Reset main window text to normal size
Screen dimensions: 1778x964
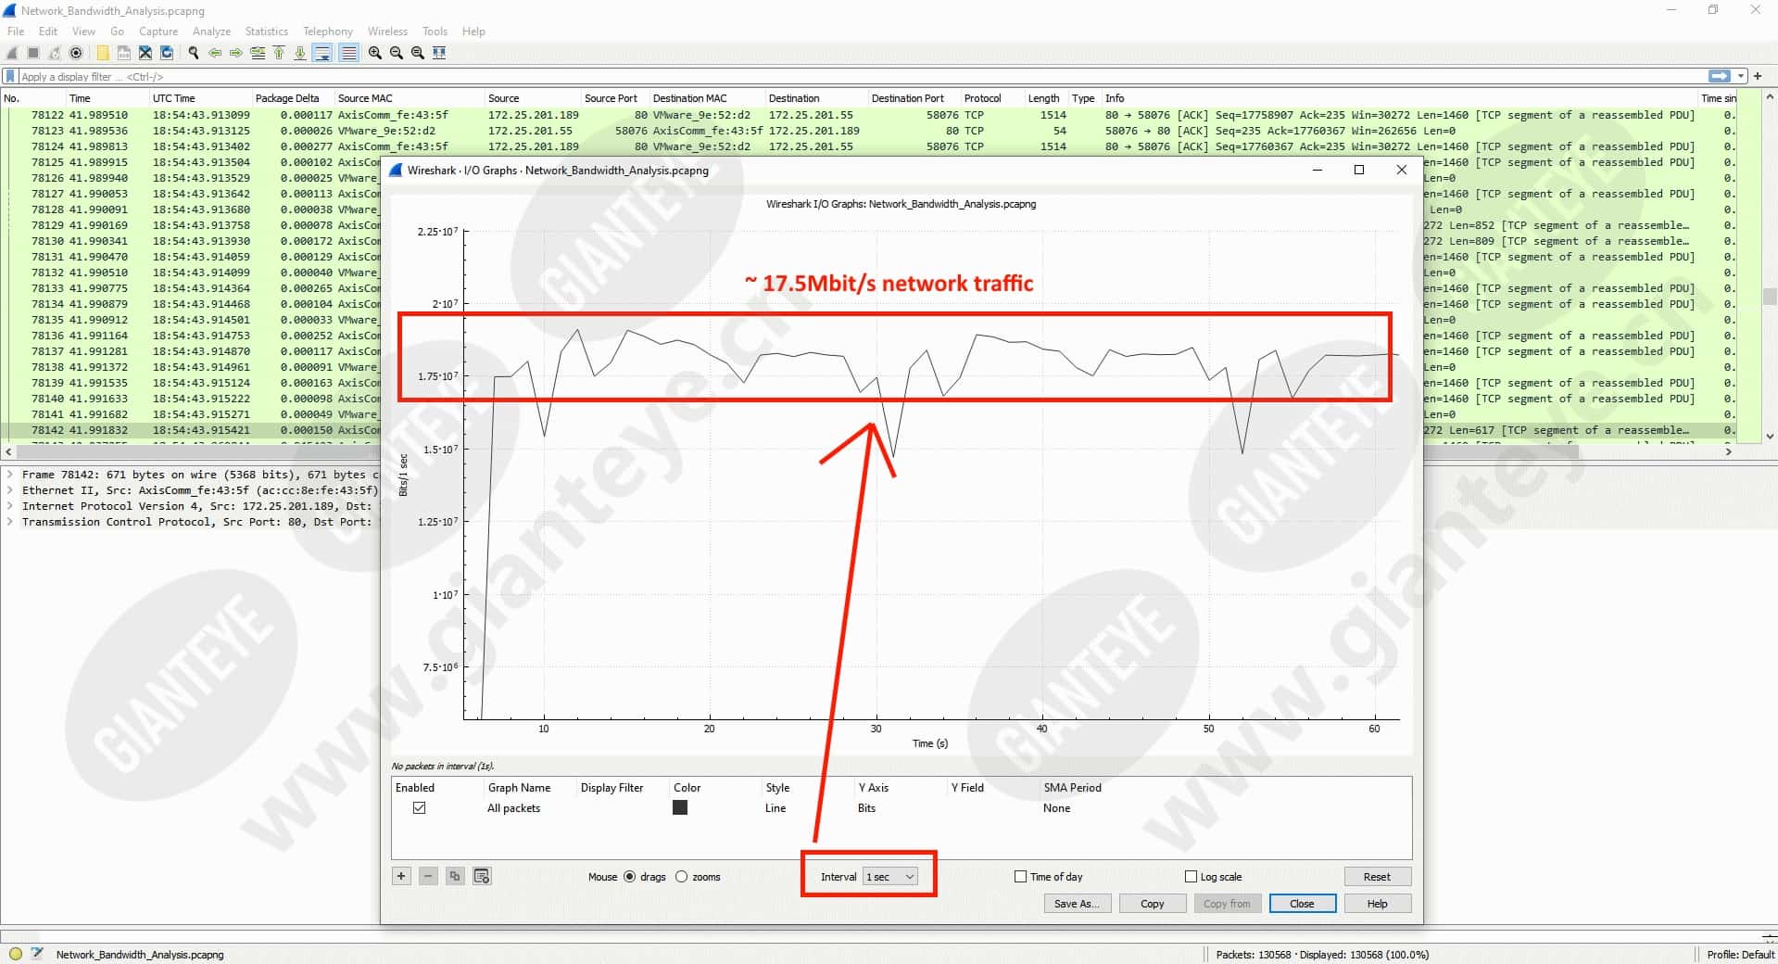pos(418,53)
